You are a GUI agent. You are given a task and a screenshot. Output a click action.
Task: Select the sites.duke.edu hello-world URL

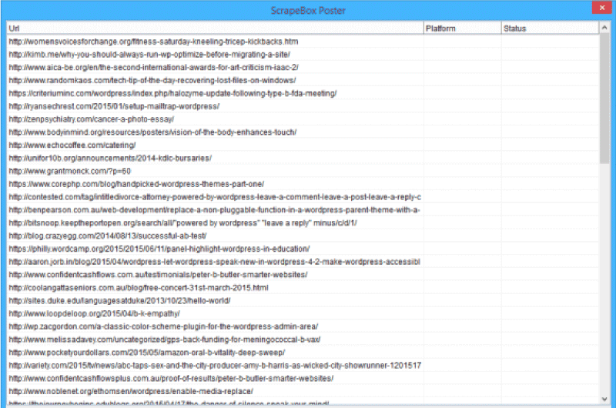[119, 301]
